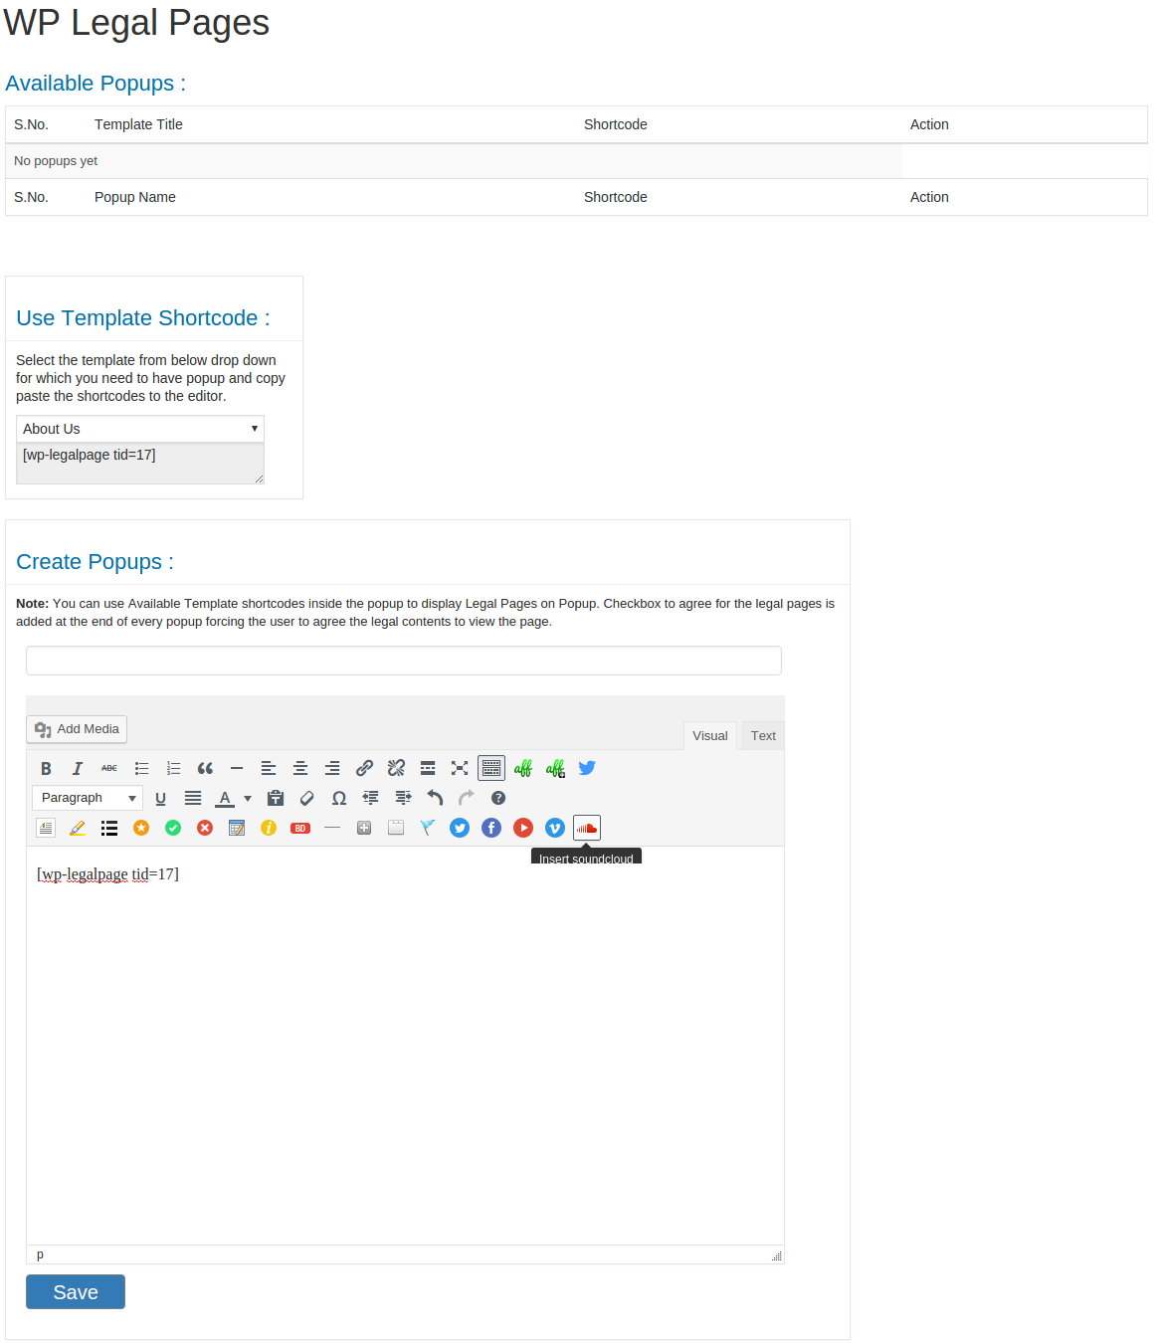Remove link with the unlink icon
The height and width of the screenshot is (1343, 1159).
[x=396, y=768]
